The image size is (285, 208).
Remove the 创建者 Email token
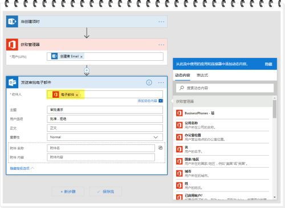82,57
